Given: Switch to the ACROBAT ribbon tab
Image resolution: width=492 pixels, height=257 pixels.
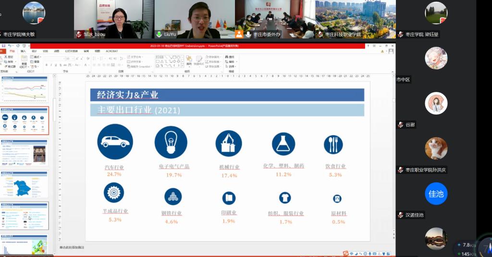Looking at the screenshot, I should tap(111, 51).
